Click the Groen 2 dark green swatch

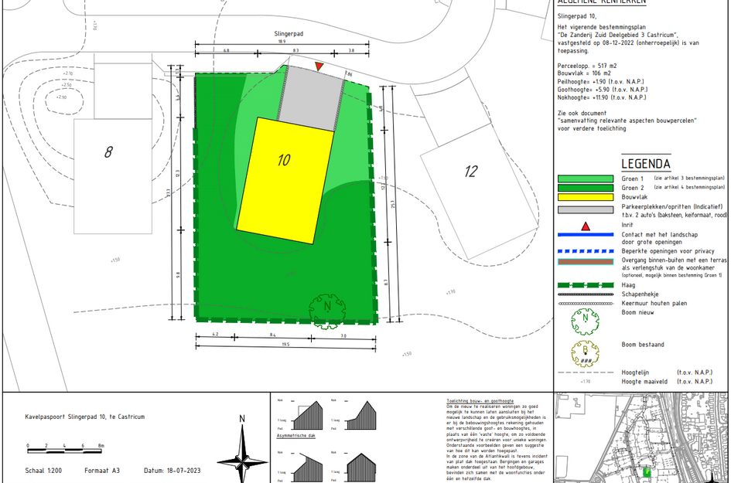tap(586, 188)
